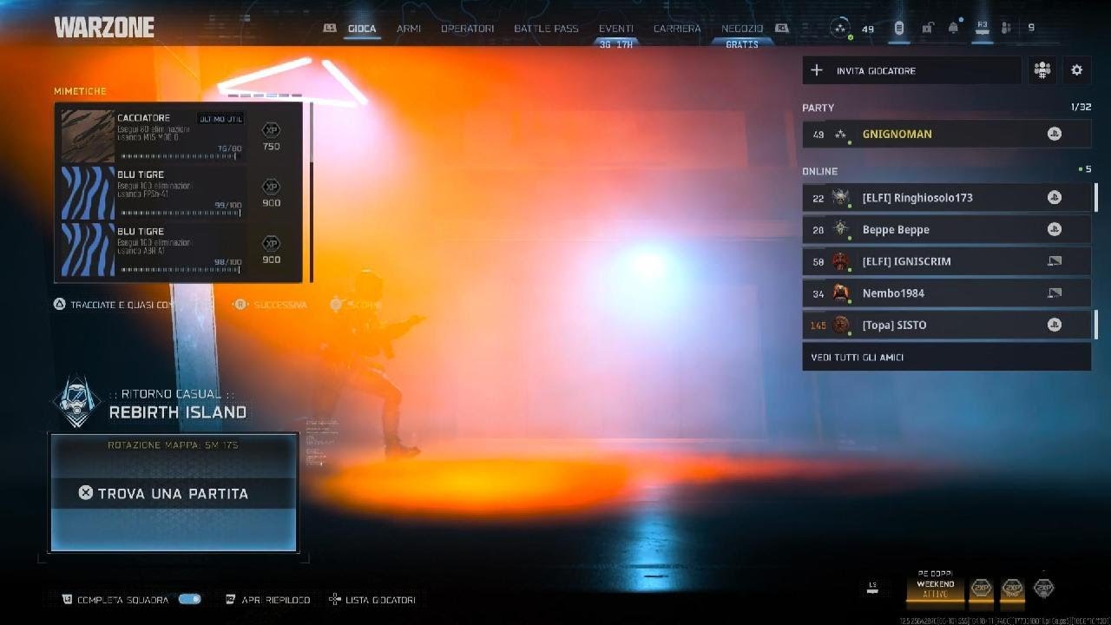The image size is (1111, 625).
Task: Click the BLU TIGRE 98/100 progress bar
Action: [181, 270]
